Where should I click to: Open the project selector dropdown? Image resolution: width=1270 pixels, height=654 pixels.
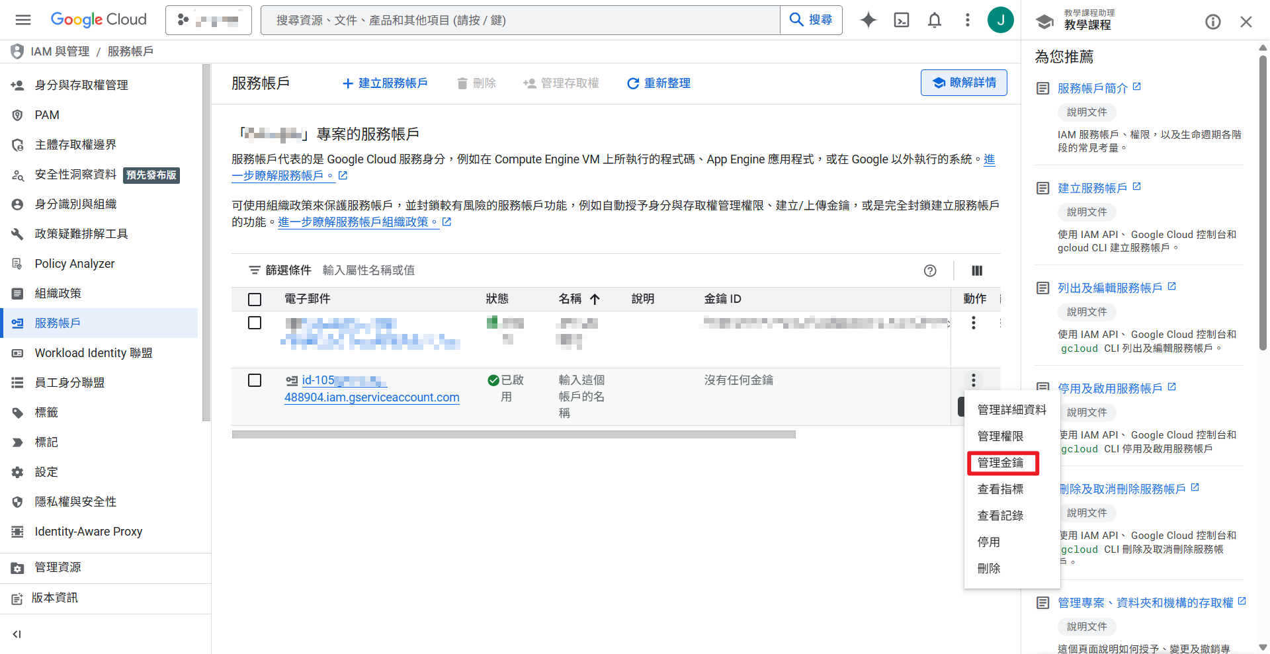[x=208, y=20]
